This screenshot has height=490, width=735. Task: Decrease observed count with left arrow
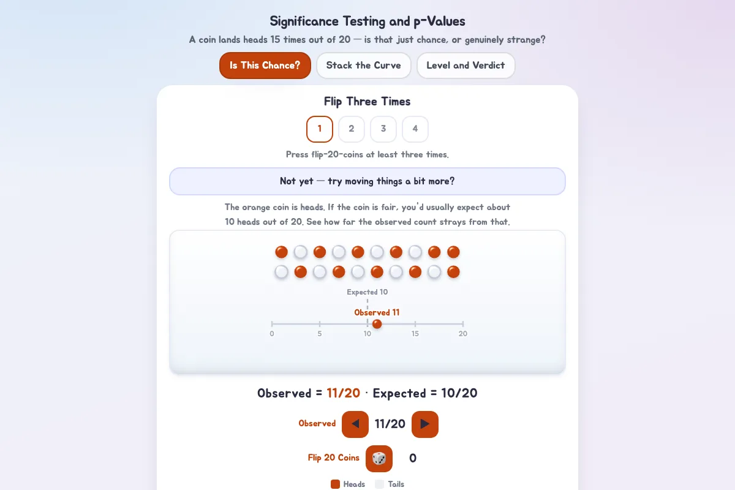[x=355, y=424]
